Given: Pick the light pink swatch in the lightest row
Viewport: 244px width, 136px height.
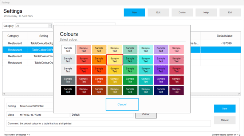Looking at the screenshot, I should pyautogui.click(x=177, y=50).
